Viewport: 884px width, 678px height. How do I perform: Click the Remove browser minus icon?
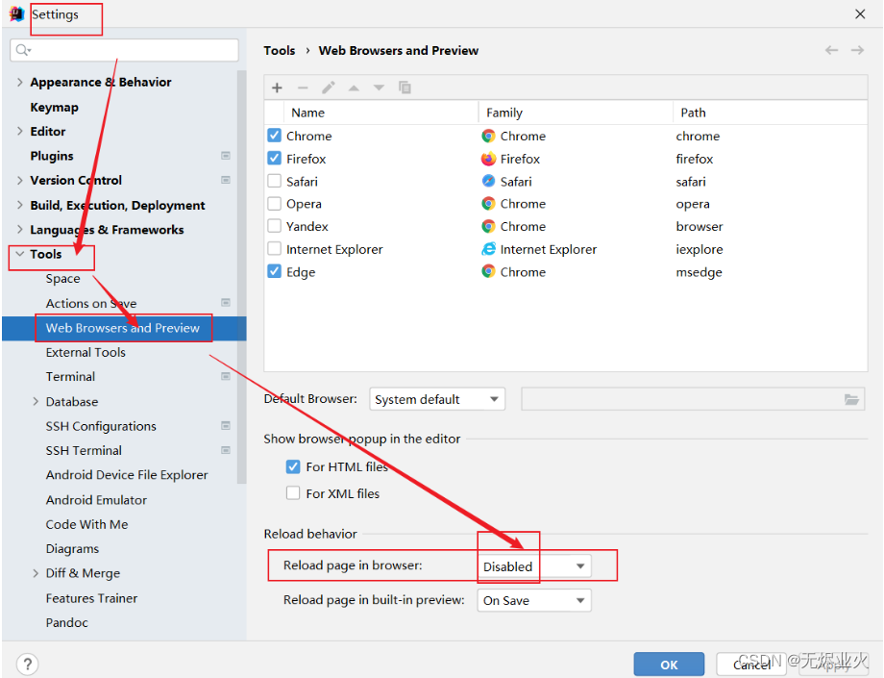[303, 88]
